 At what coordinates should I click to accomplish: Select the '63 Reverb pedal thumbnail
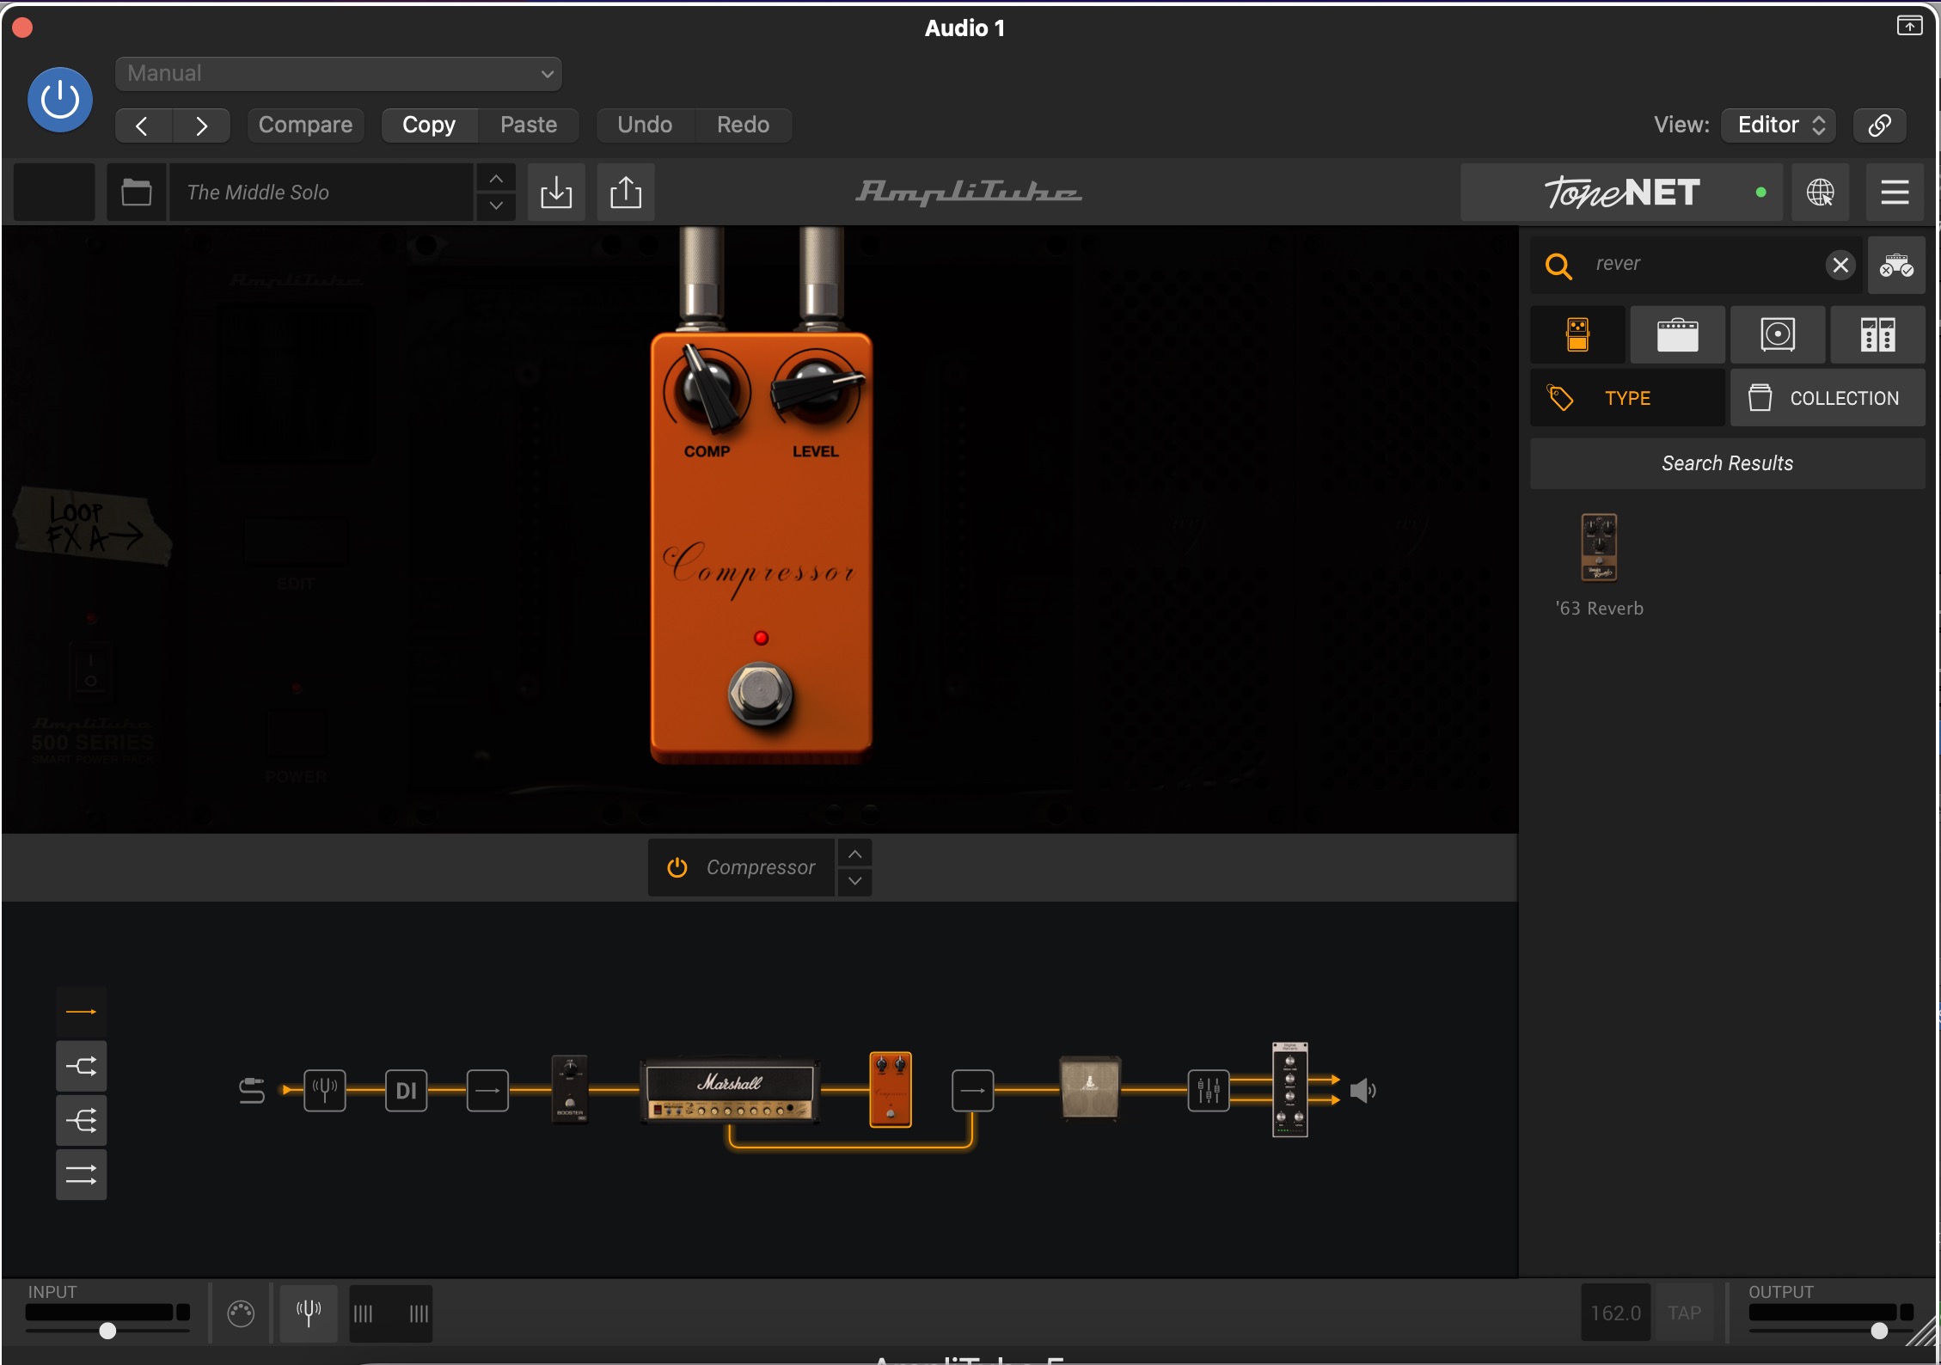coord(1599,548)
